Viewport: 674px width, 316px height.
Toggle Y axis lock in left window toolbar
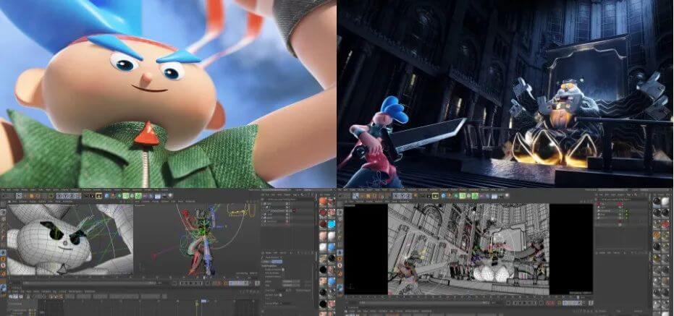point(65,196)
